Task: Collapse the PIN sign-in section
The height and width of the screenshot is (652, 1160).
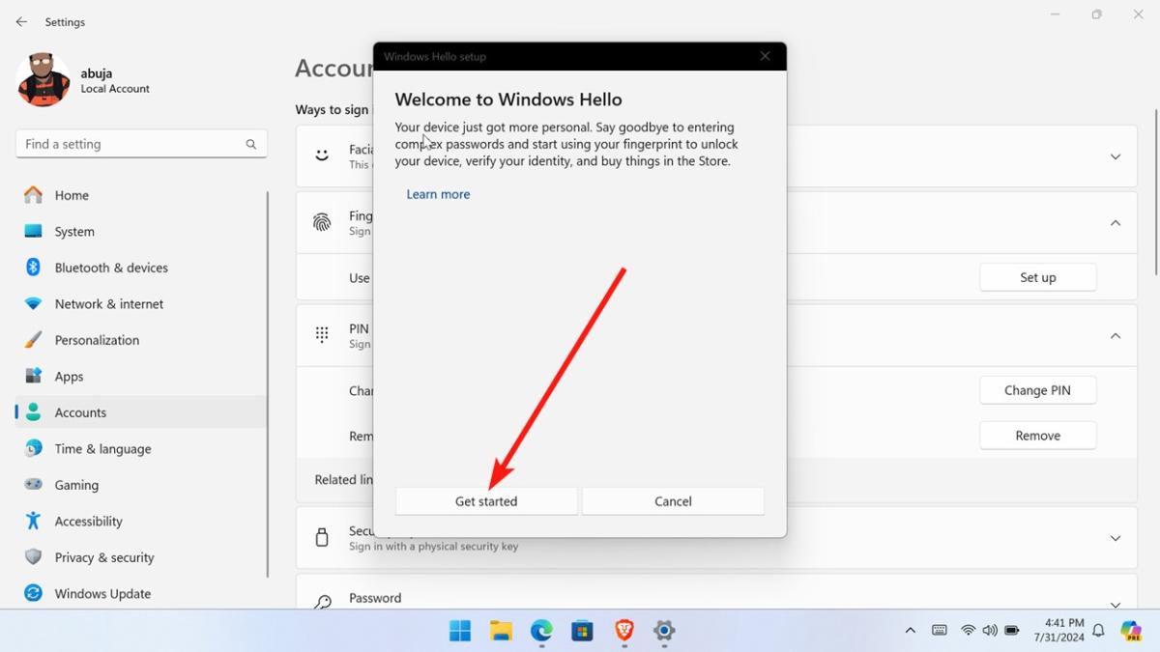Action: [x=1114, y=335]
